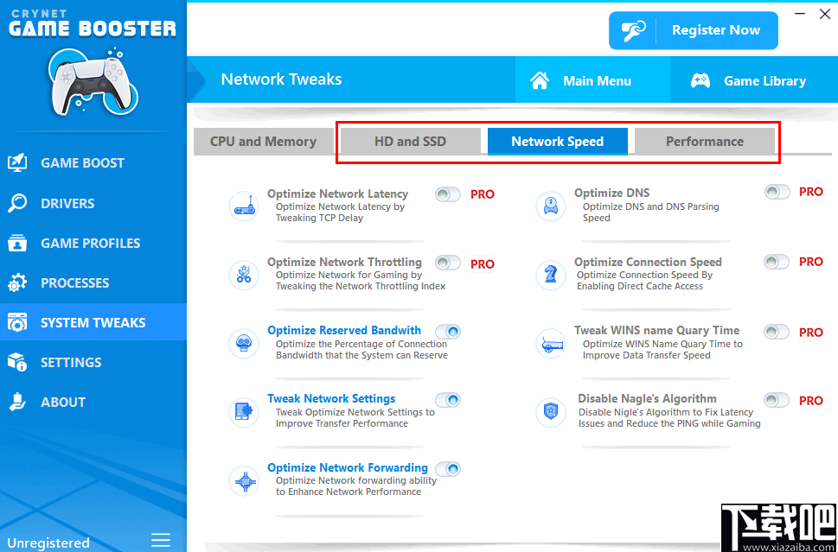This screenshot has height=552, width=838.
Task: Open ABOUT in sidebar
Action: pyautogui.click(x=93, y=402)
